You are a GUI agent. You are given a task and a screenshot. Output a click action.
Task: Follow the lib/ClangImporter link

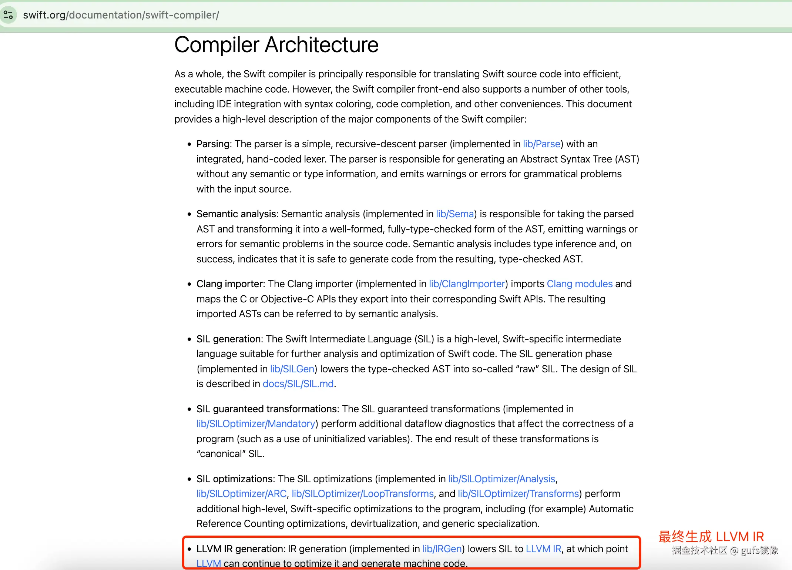pyautogui.click(x=467, y=284)
